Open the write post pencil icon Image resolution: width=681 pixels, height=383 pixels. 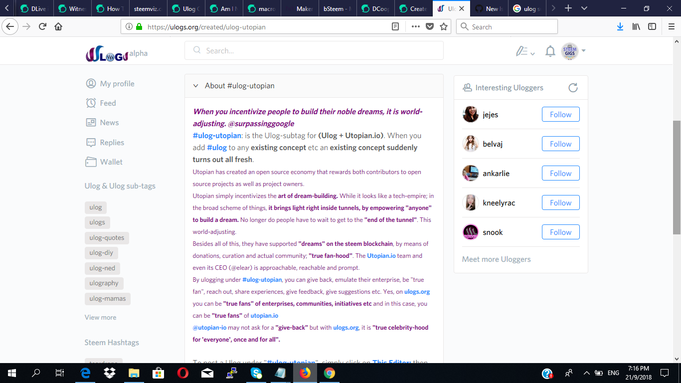click(x=522, y=51)
